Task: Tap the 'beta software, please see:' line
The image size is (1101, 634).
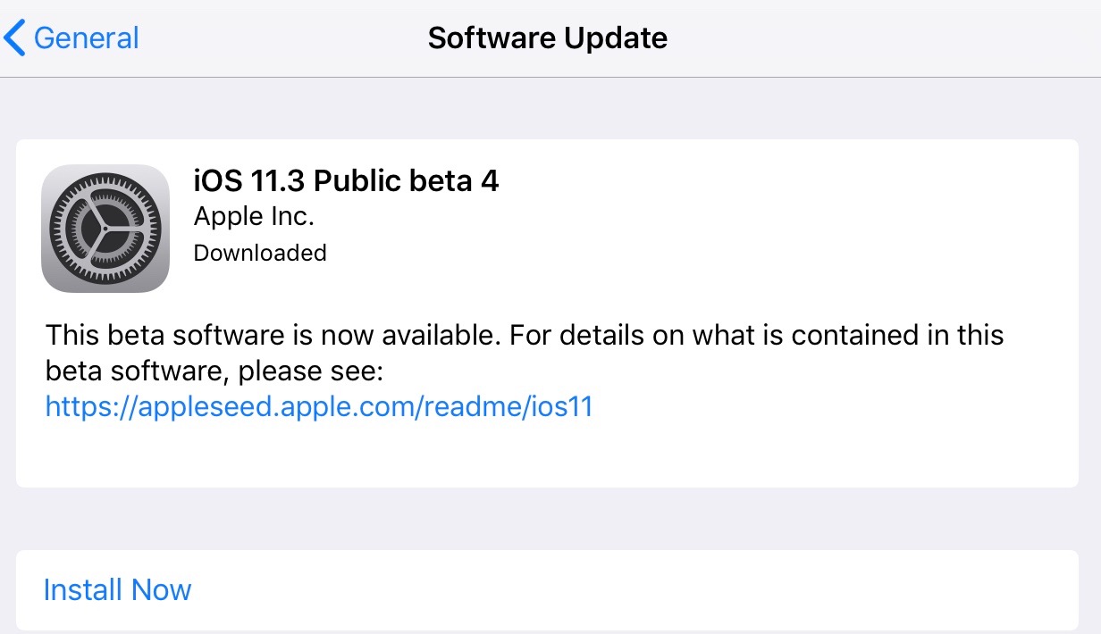Action: click(214, 371)
